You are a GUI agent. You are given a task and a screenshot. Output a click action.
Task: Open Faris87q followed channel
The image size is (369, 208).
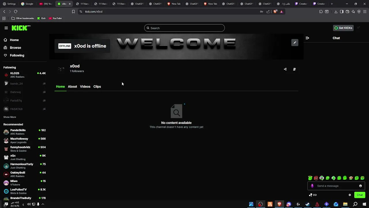[25, 101]
